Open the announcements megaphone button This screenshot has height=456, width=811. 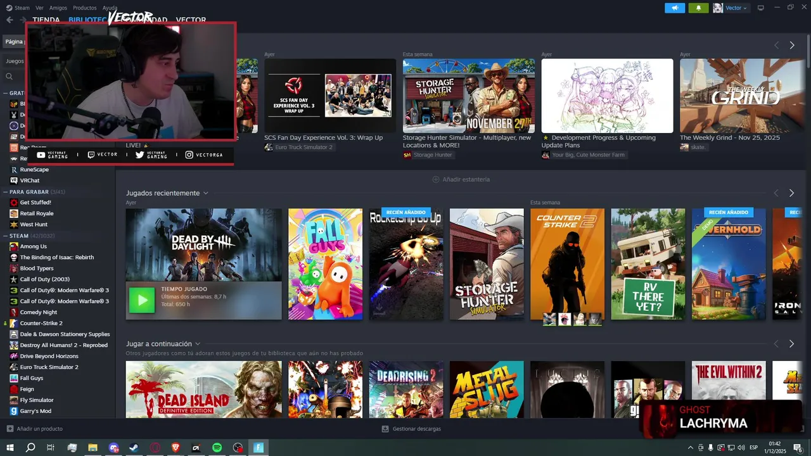(x=675, y=8)
